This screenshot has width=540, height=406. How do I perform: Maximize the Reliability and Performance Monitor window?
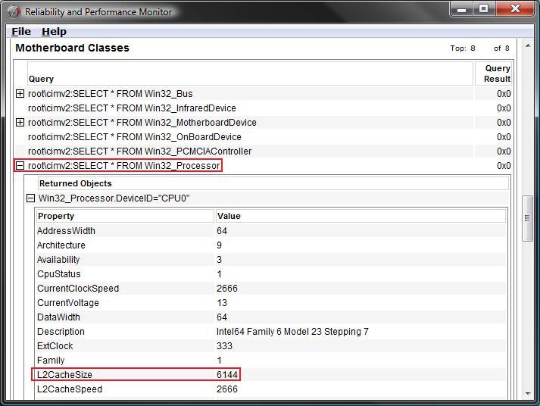tap(483, 9)
